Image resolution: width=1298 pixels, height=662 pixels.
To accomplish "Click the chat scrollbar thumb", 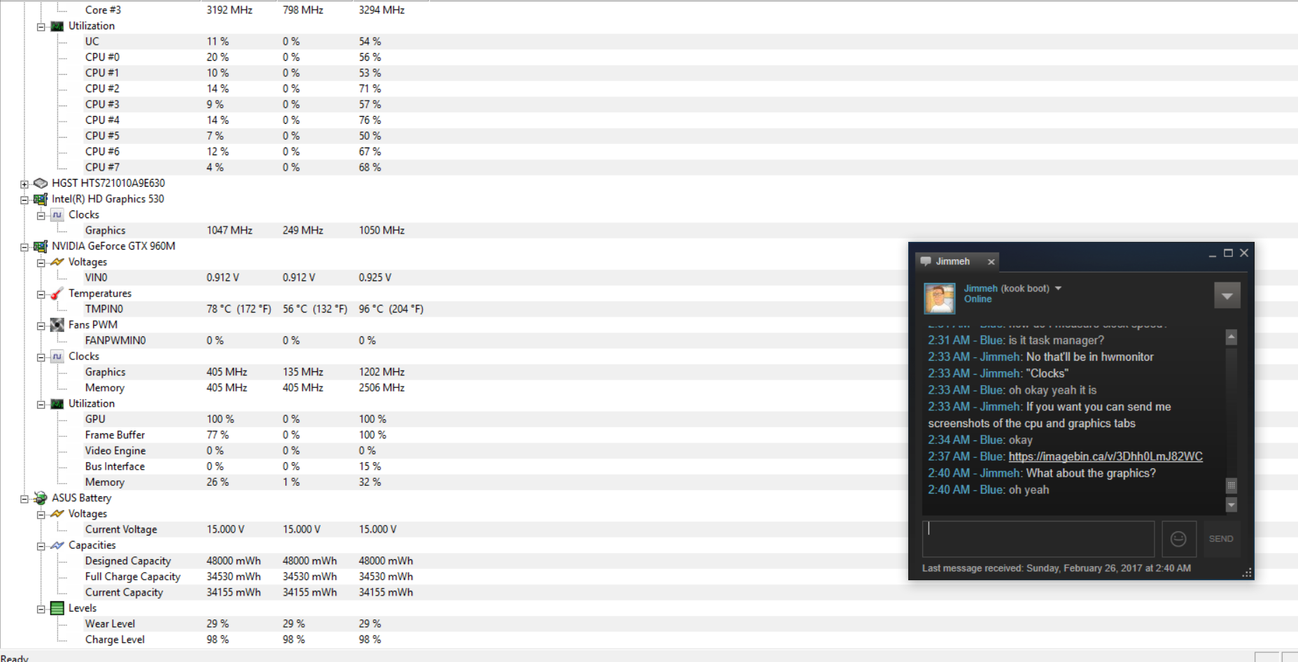I will tap(1232, 485).
